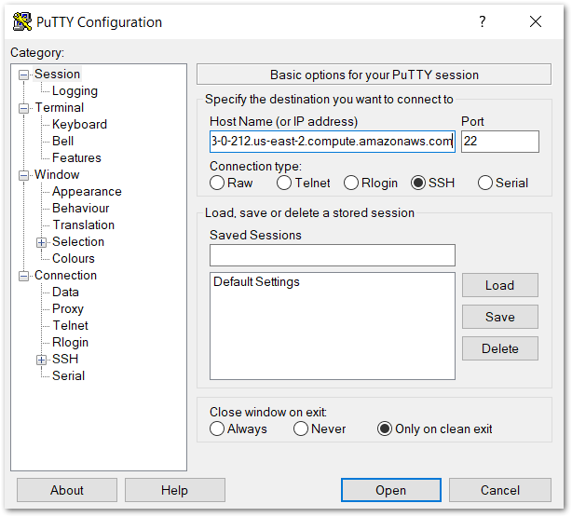Collapse the Session tree node
Viewport: 572px width, 517px height.
point(23,75)
